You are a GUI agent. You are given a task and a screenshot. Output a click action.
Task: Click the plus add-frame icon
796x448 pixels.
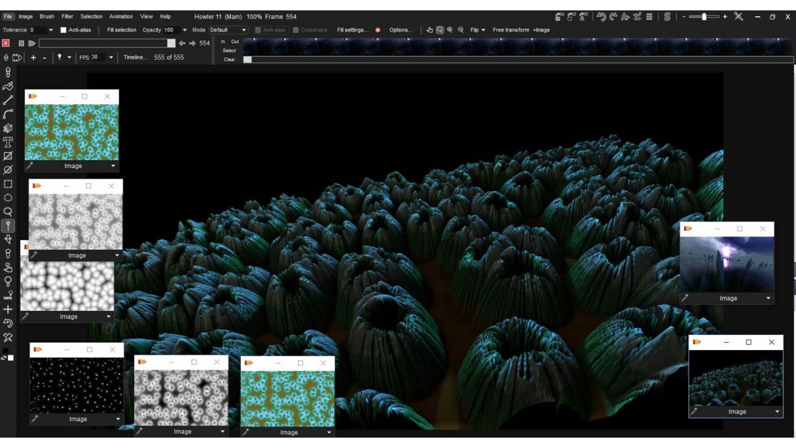coord(33,58)
